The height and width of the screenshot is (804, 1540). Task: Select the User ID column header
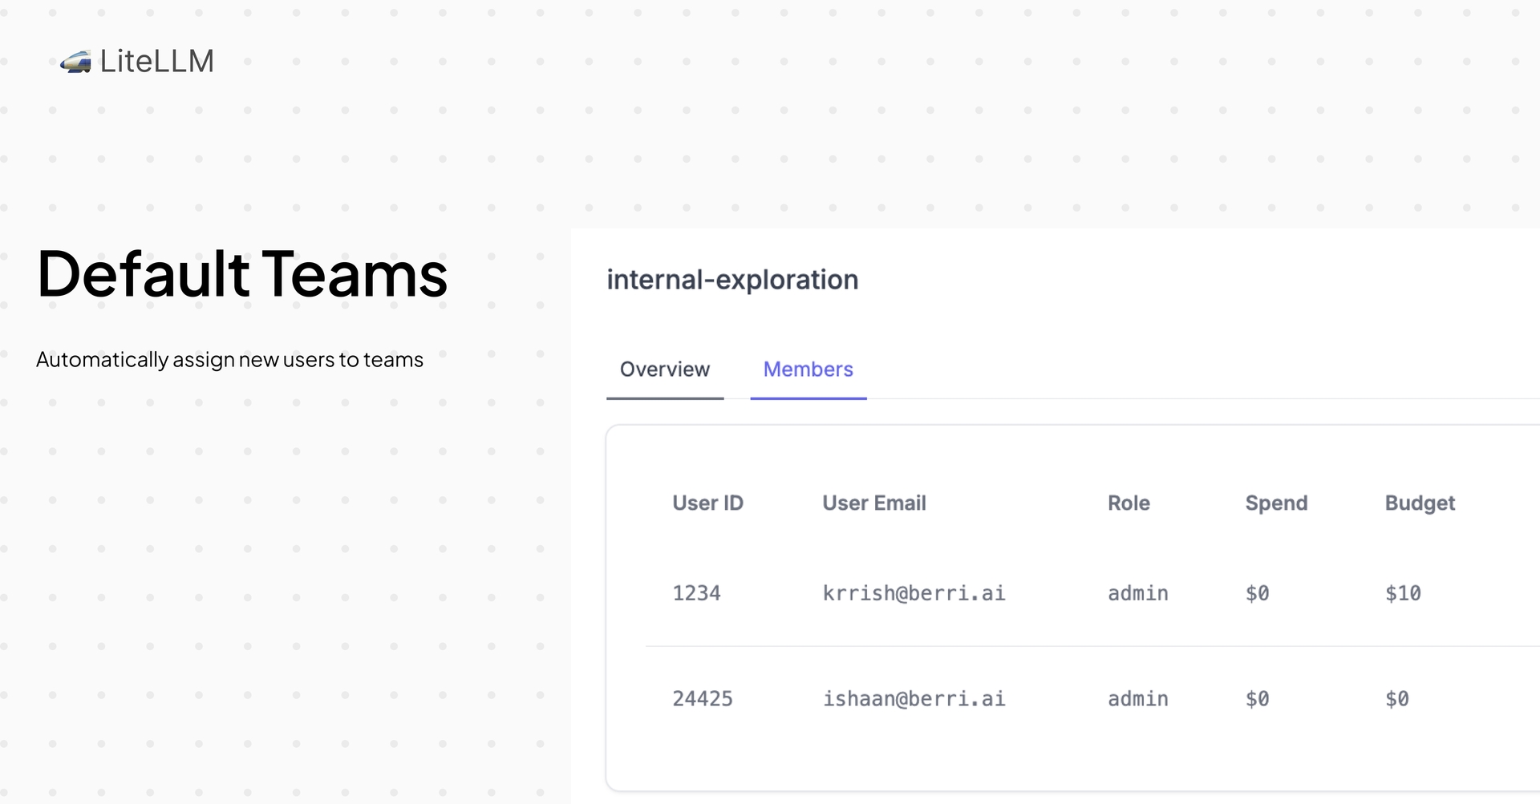tap(708, 503)
